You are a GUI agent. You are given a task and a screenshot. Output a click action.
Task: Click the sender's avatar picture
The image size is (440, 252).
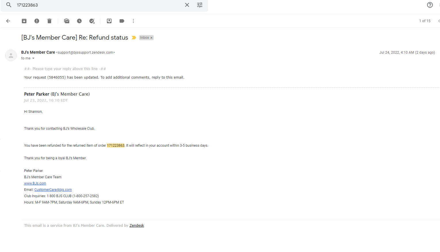(11, 55)
